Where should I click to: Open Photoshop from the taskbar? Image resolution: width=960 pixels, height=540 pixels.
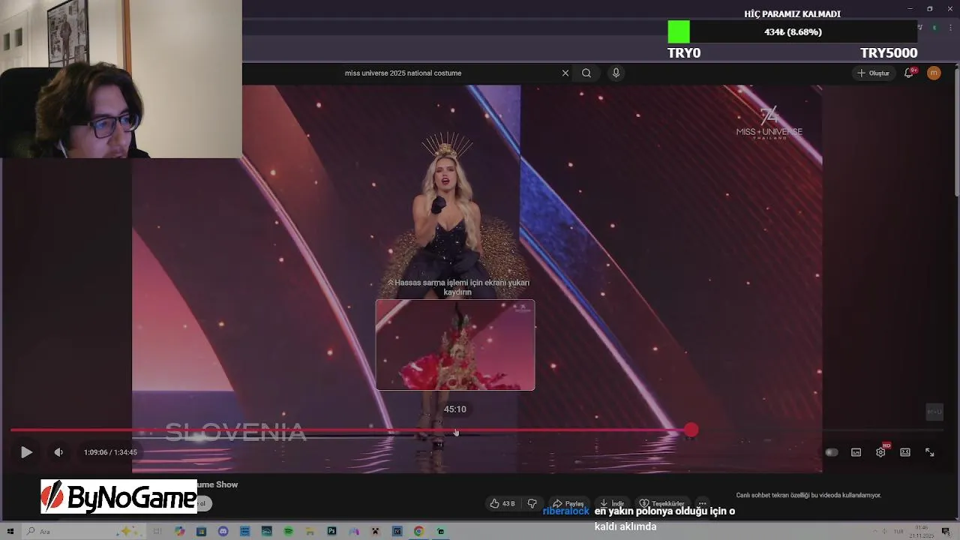[331, 531]
